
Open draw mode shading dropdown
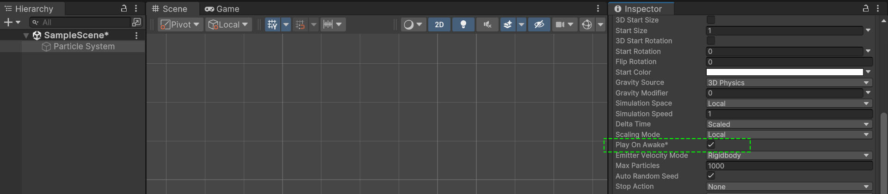coord(413,24)
